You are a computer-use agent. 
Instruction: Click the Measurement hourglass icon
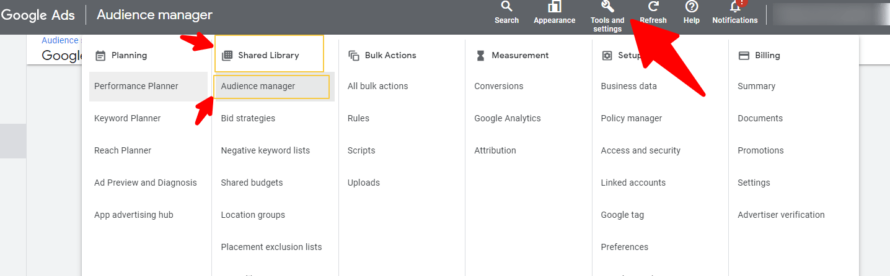[480, 56]
